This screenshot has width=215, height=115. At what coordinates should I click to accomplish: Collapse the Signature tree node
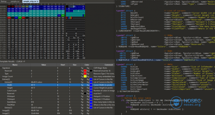coord(1,68)
